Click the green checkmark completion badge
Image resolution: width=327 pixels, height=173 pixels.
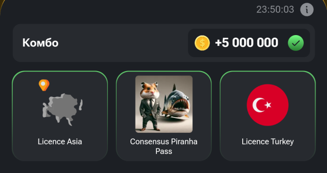[296, 43]
